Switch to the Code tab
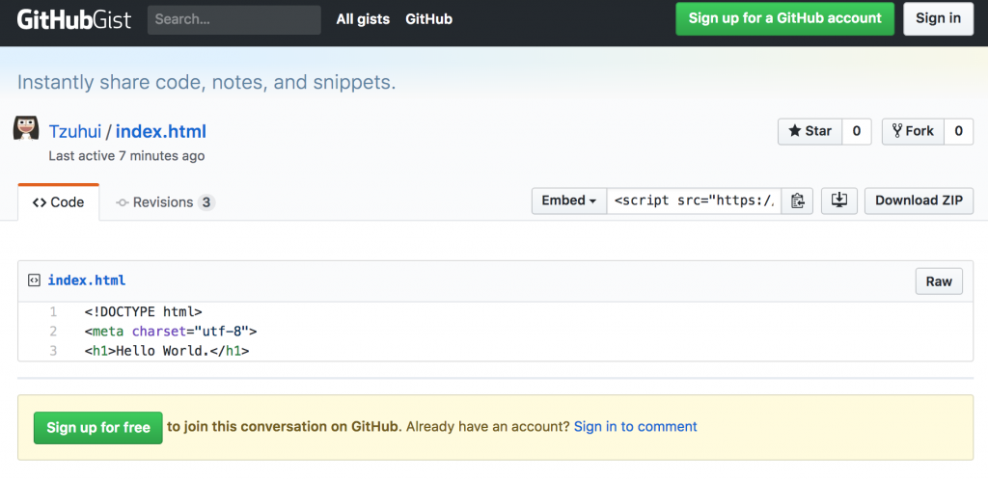The image size is (988, 480). [x=59, y=202]
